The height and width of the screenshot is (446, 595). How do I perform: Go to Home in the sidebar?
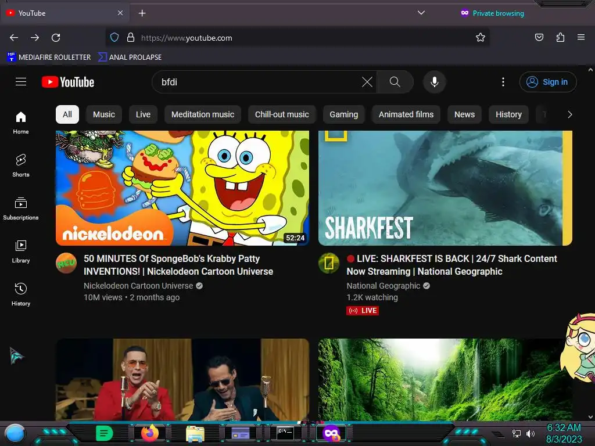pyautogui.click(x=21, y=123)
